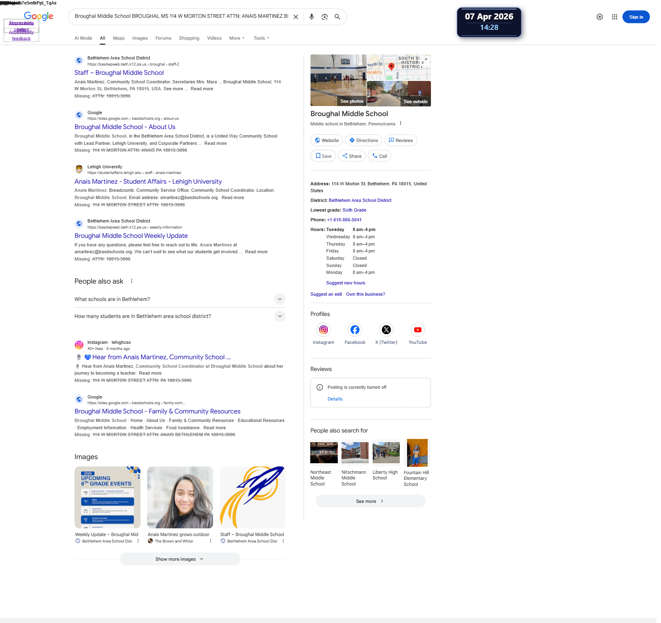661x623 pixels.
Task: Open 'Anais Martinez - Student Affairs - Lehigh University'
Action: point(148,182)
